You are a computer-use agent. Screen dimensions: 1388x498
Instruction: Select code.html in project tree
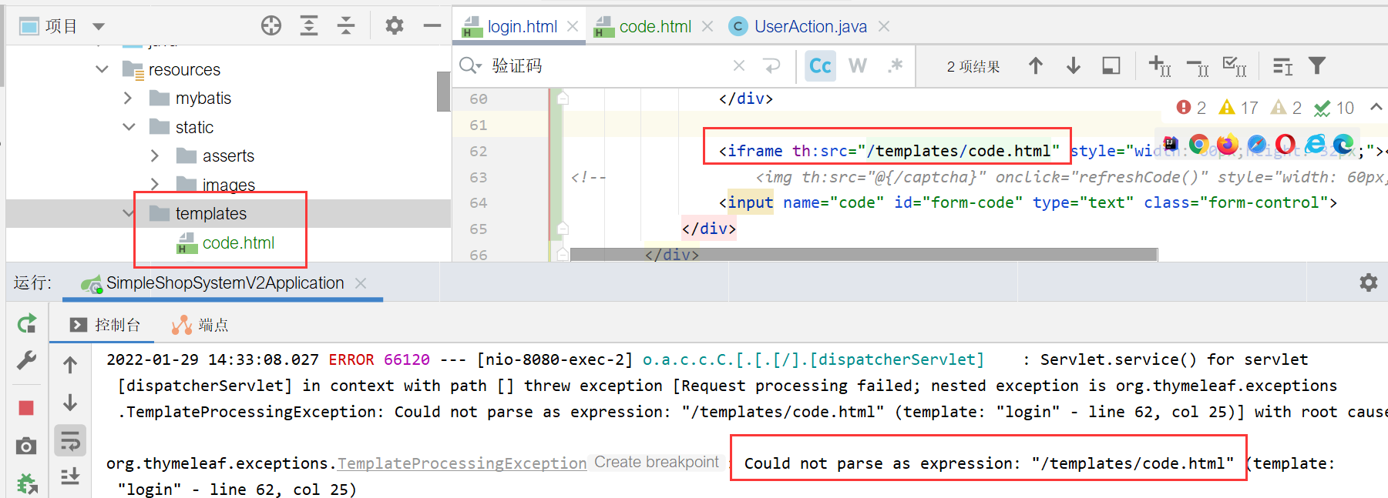click(238, 242)
